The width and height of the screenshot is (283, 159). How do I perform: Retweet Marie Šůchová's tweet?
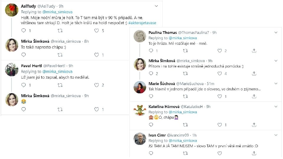click(185, 96)
